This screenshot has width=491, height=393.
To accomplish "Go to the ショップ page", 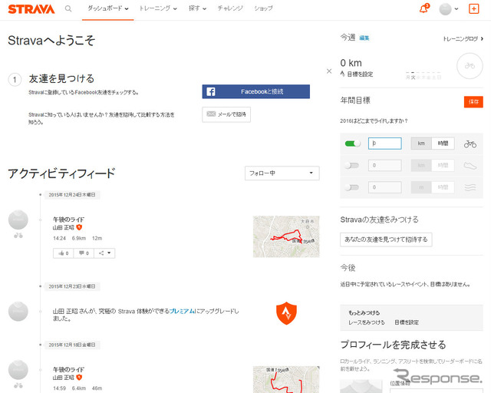I will 263,8.
